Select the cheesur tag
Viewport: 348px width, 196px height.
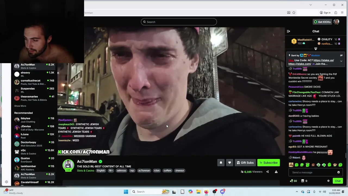[x=180, y=171]
